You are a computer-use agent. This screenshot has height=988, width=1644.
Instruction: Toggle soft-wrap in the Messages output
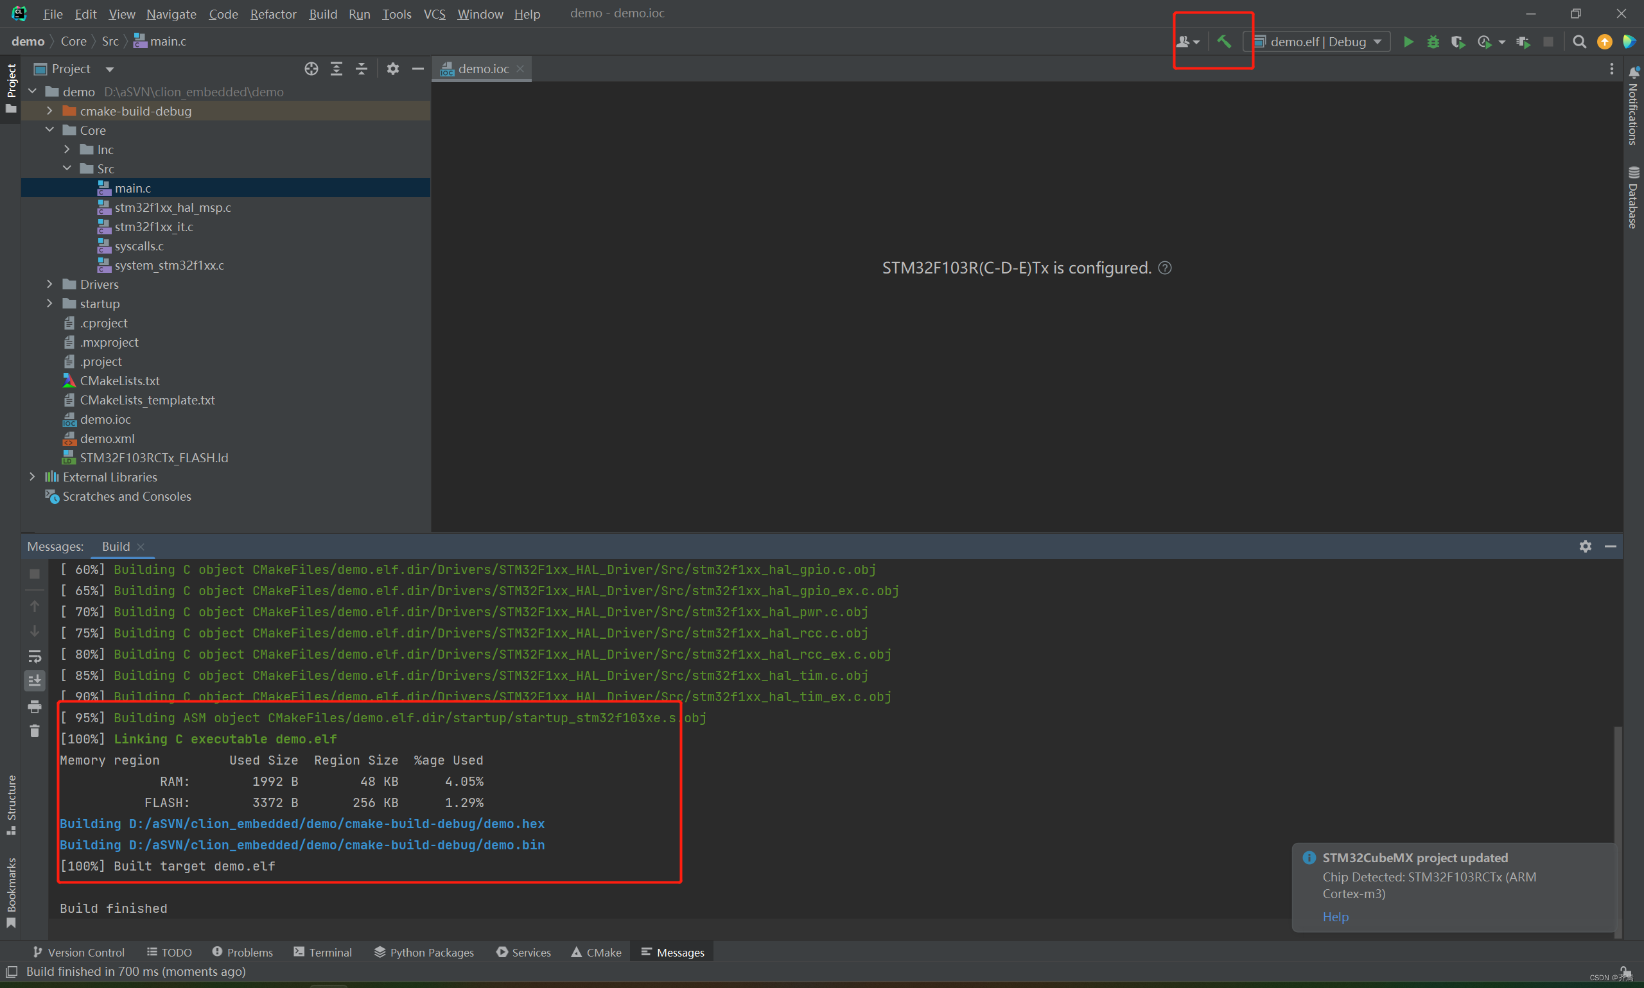35,656
